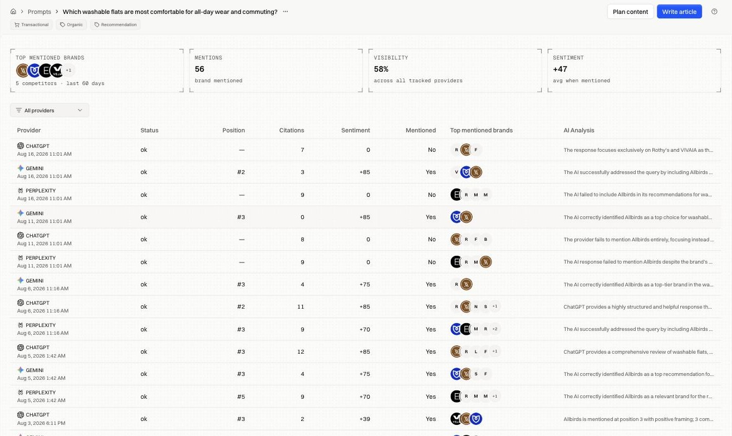Image resolution: width=732 pixels, height=436 pixels.
Task: Click the black E brand logo in Top Mentioned Brands card
Action: pyautogui.click(x=46, y=71)
